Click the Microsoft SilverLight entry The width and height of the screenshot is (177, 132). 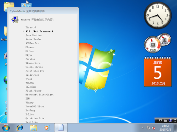[x=40, y=95]
